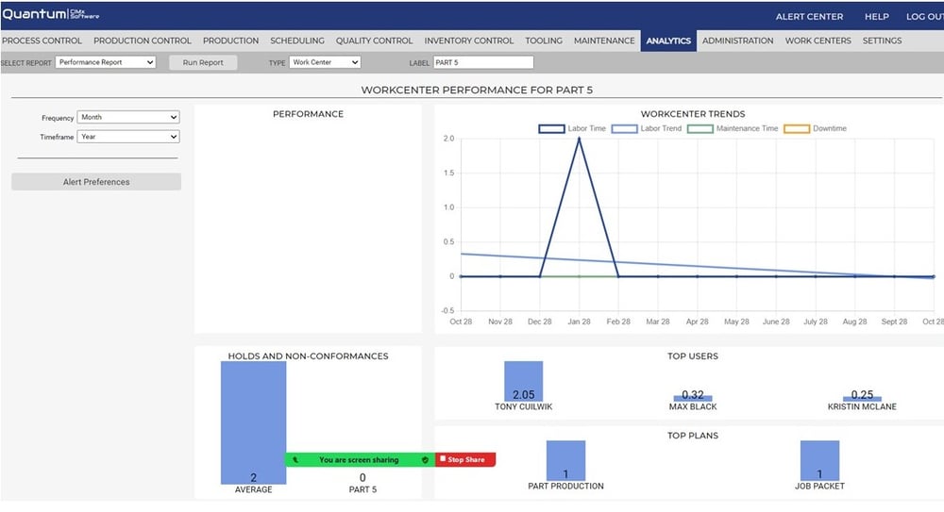
Task: Expand the Type Work Center dropdown
Action: pos(325,62)
